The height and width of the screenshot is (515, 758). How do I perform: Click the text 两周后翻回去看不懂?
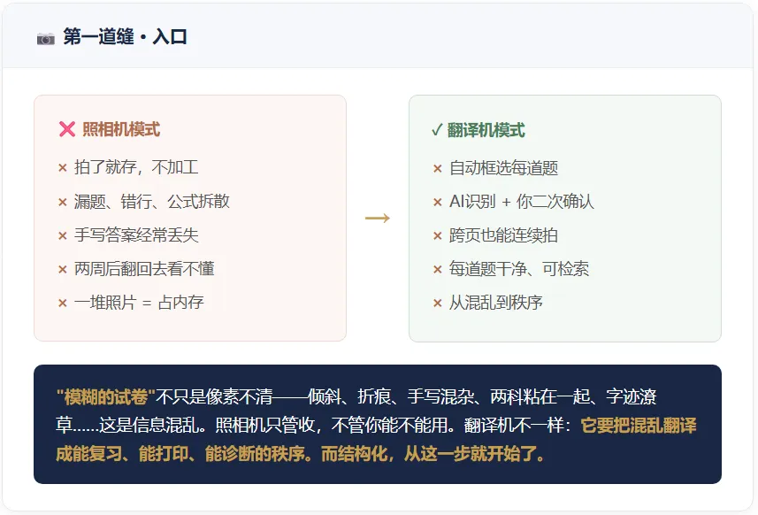click(144, 268)
